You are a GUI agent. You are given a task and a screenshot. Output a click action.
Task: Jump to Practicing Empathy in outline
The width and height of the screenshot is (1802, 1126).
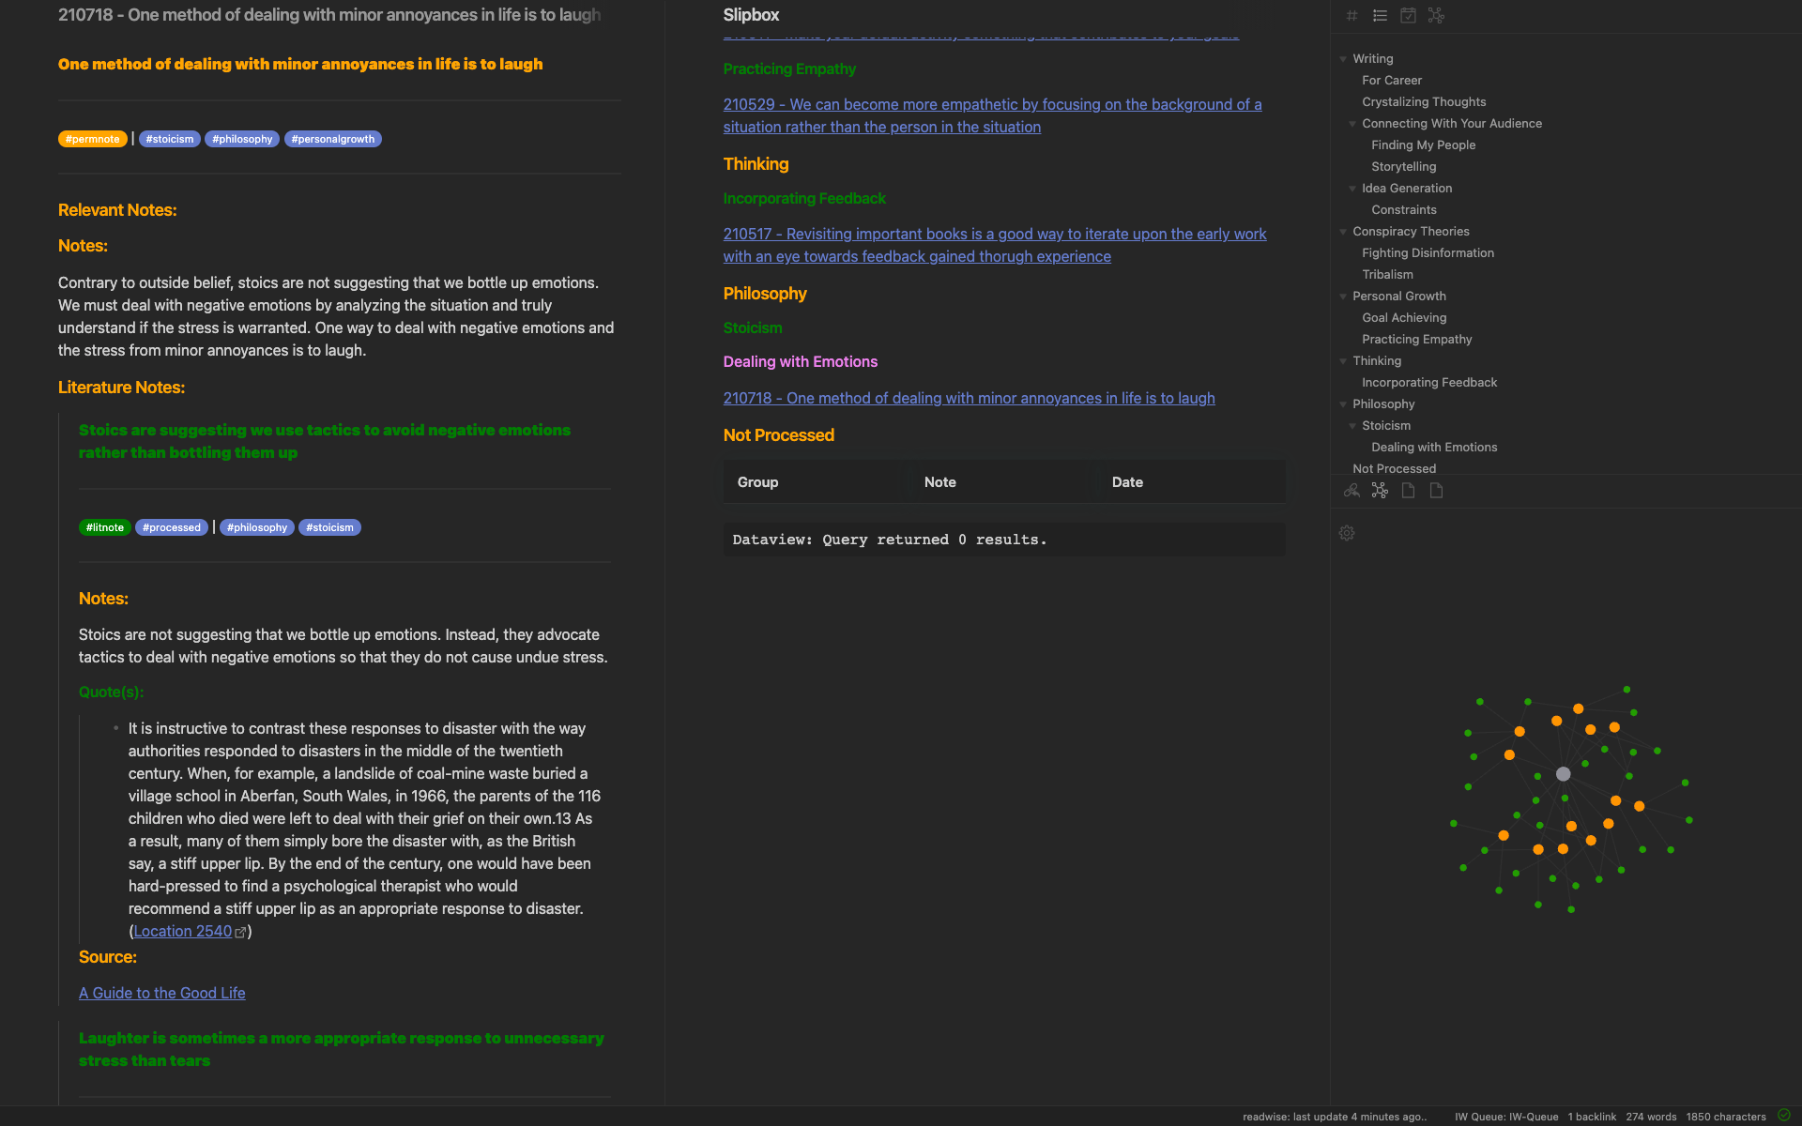1416,339
